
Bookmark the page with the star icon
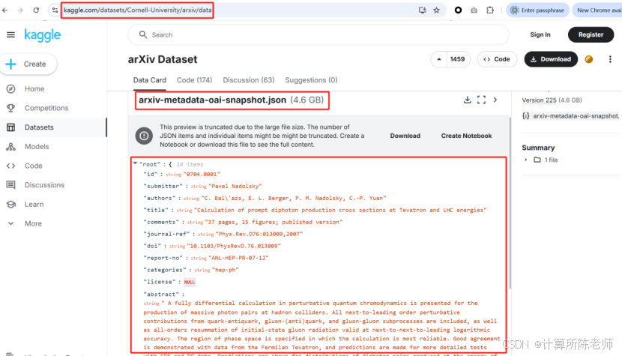coord(437,10)
